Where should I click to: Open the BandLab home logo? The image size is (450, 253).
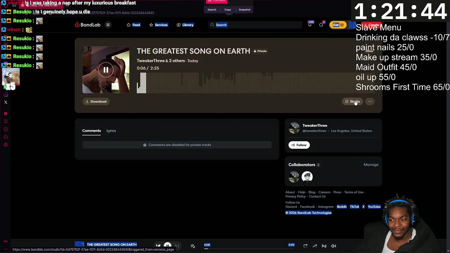click(88, 25)
